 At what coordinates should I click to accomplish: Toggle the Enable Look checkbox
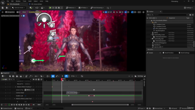(25, 96)
